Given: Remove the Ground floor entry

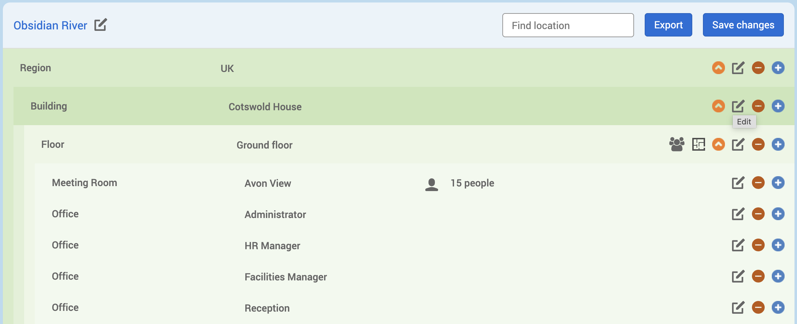Looking at the screenshot, I should [x=758, y=145].
